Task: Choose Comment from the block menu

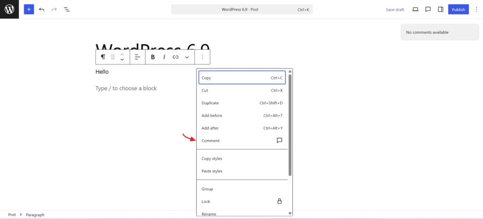Action: pos(242,141)
